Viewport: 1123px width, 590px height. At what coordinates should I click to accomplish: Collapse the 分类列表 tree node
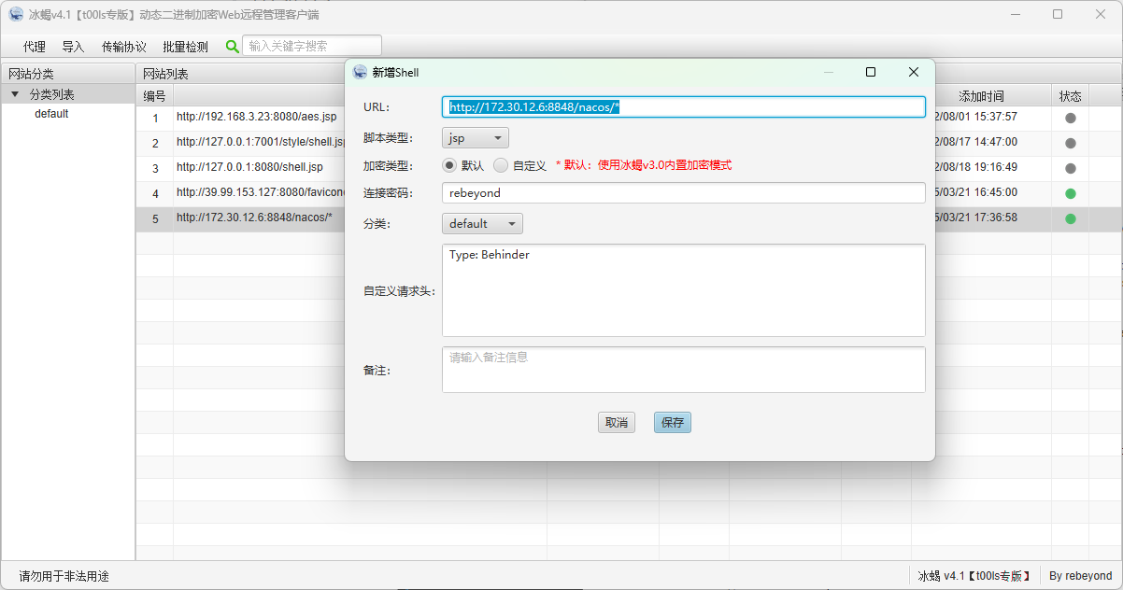click(15, 94)
